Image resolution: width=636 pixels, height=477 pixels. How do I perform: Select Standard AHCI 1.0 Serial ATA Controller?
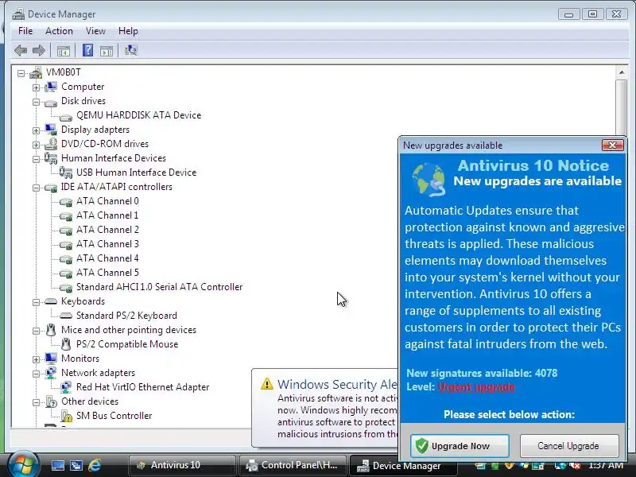click(x=159, y=287)
